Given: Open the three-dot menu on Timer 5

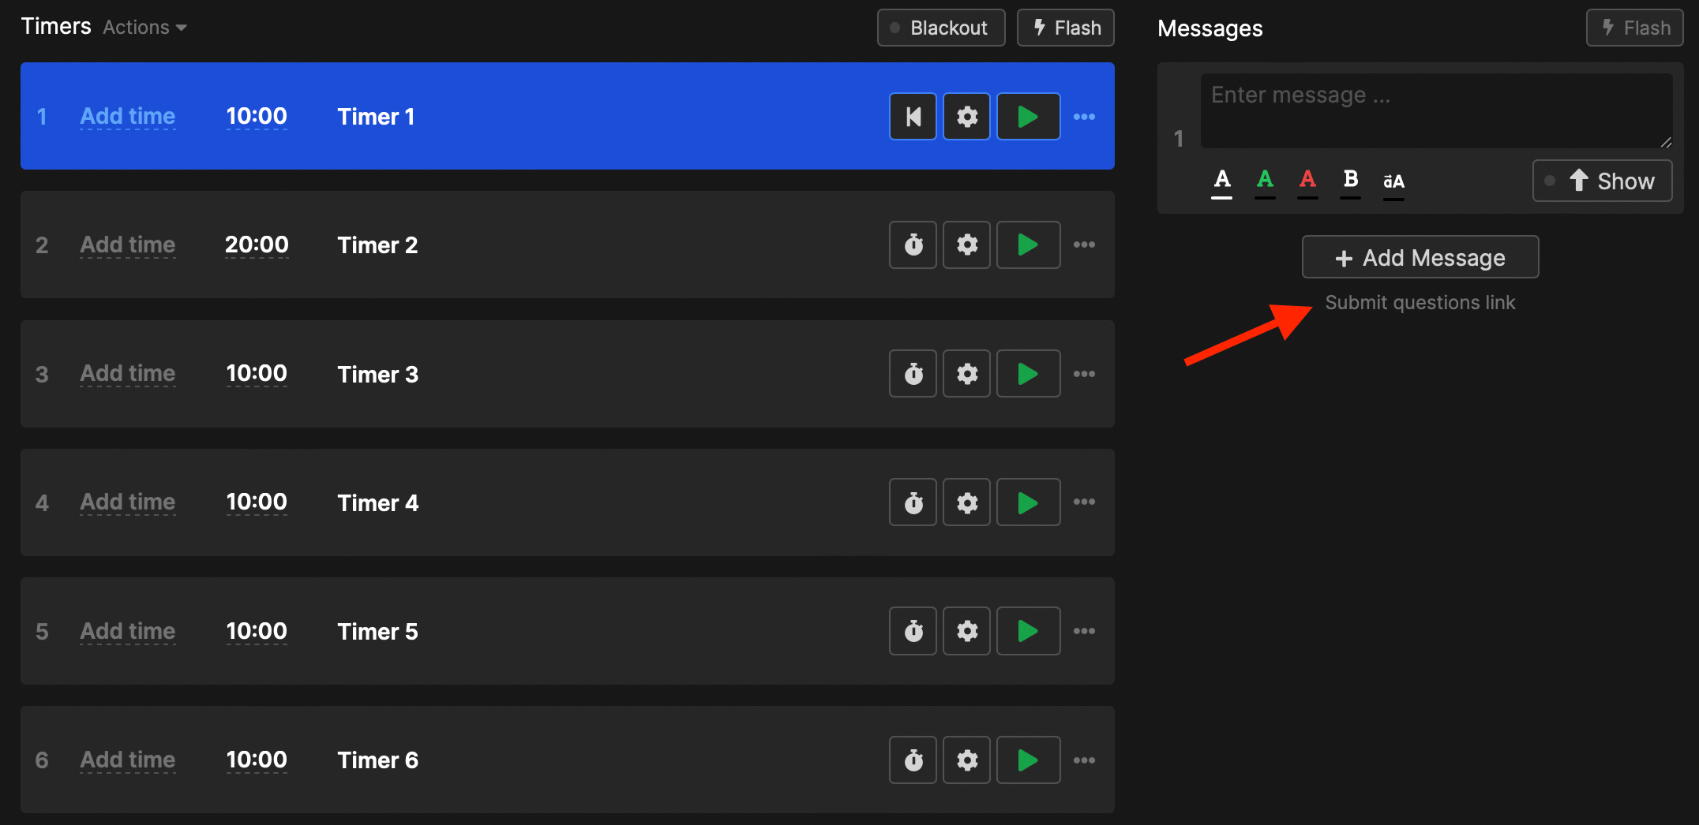Looking at the screenshot, I should coord(1085,630).
